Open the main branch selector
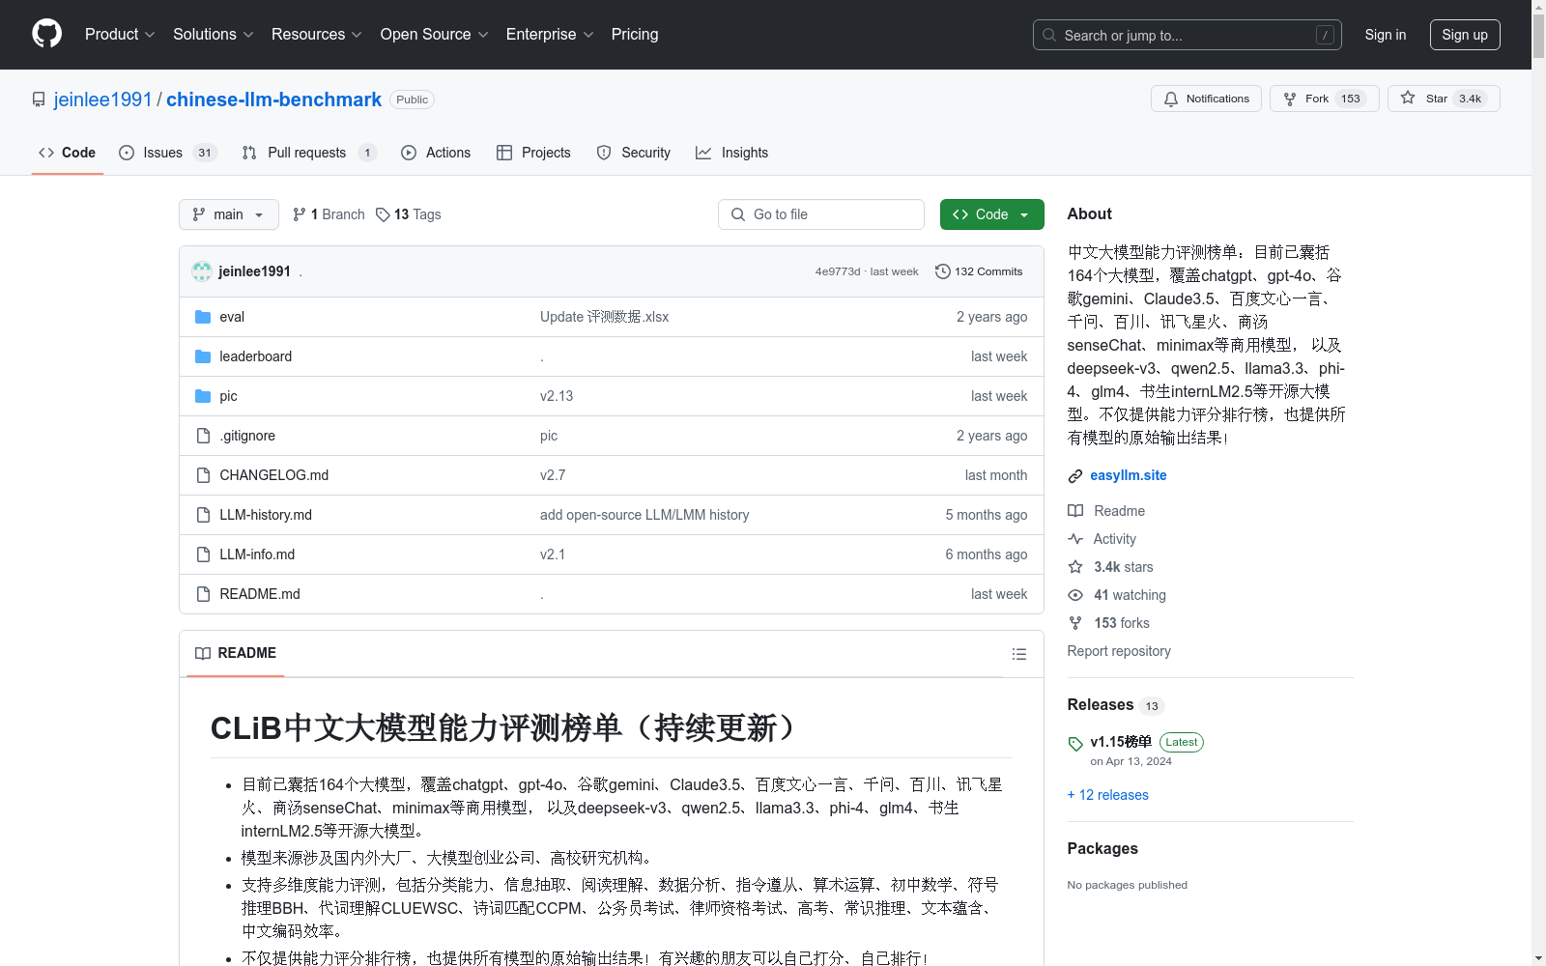1546x966 pixels. (229, 214)
